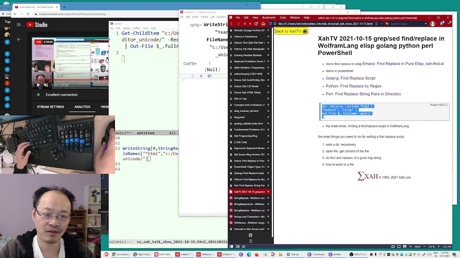Close the Xah Programing Blog tab
460x258 pixels.
(268, 136)
